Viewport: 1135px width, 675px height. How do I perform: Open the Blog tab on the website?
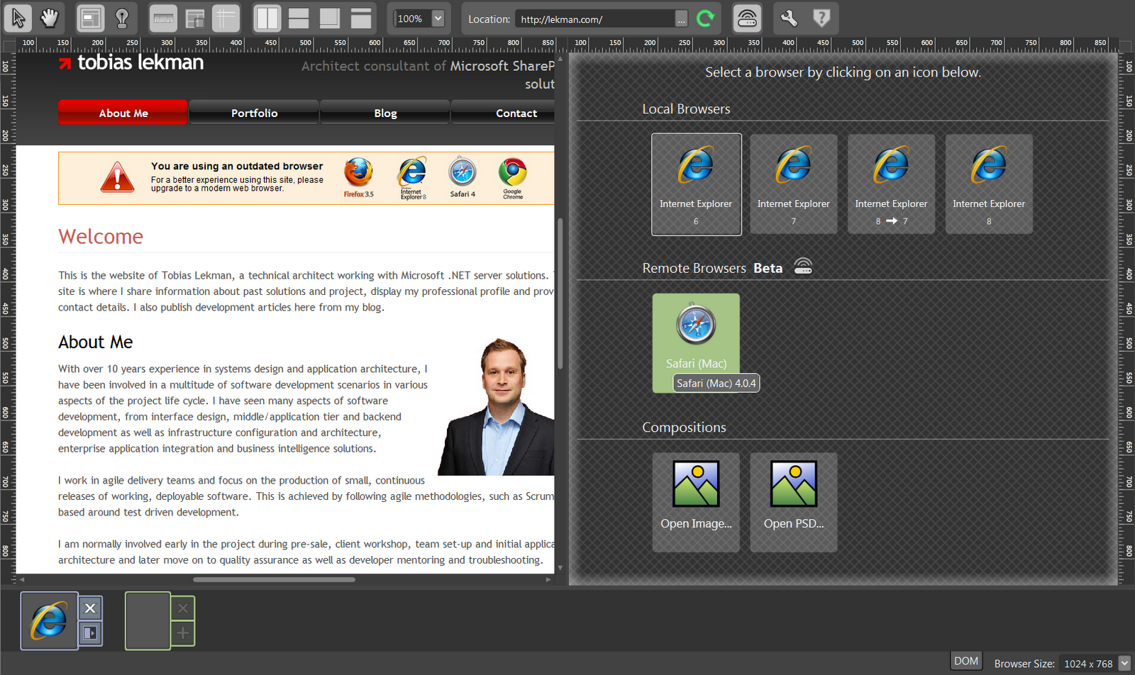[385, 113]
